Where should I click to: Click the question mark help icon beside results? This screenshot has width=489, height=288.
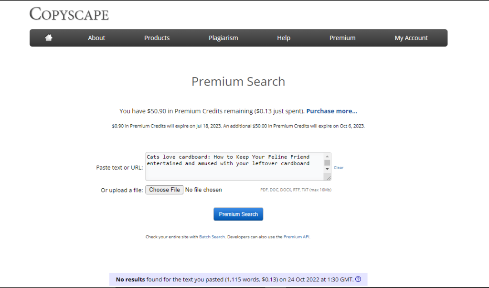[358, 279]
